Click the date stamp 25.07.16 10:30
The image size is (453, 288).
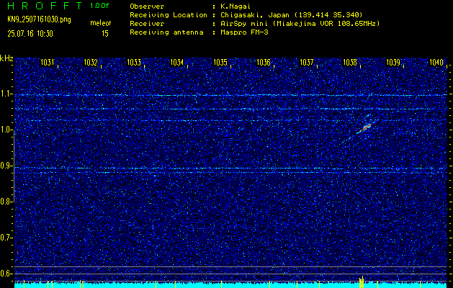(x=30, y=34)
